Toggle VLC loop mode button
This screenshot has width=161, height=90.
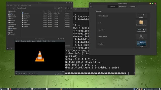35,73
